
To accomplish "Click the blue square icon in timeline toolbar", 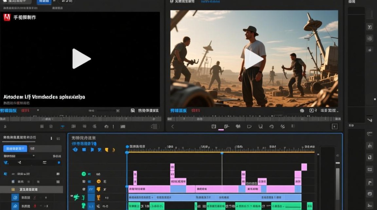I will coord(84,150).
